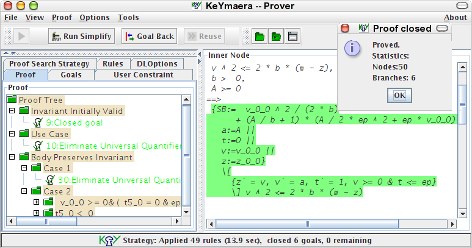Viewport: 472px width, 248px height.
Task: Click proof tree scroll down arrow
Action: coord(186,212)
